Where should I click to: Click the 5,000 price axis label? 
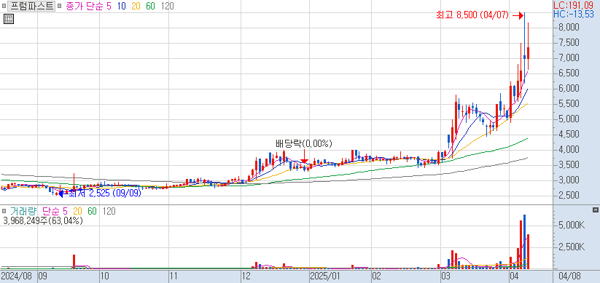tap(568, 119)
